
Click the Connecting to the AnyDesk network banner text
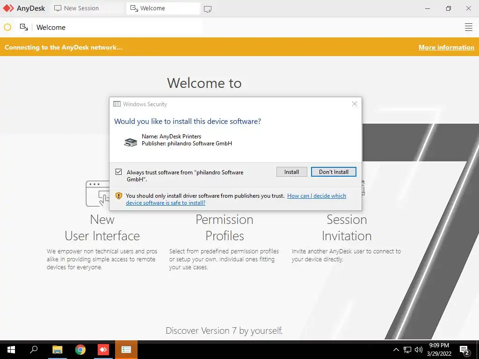coord(63,47)
